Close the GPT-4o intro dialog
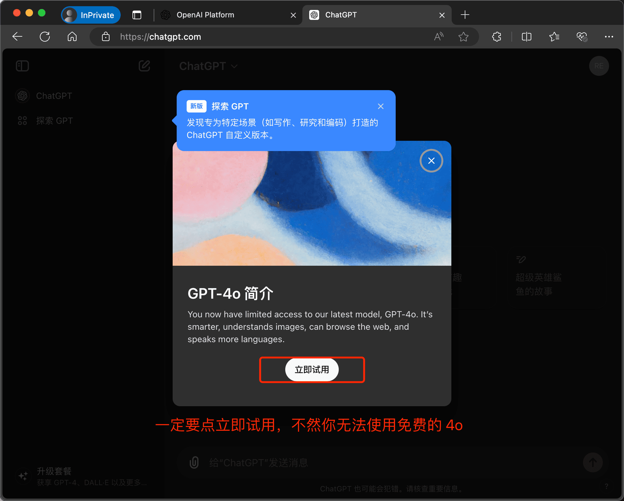Viewport: 624px width, 501px height. [x=431, y=161]
